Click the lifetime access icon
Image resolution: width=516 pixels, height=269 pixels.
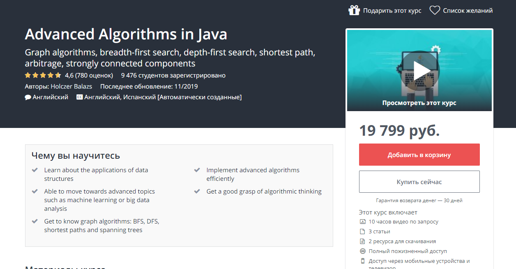tap(362, 251)
